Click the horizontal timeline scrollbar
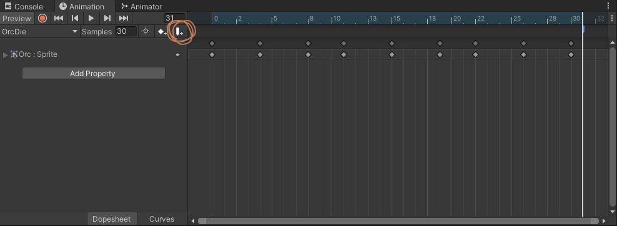The height and width of the screenshot is (226, 617). tap(398, 221)
